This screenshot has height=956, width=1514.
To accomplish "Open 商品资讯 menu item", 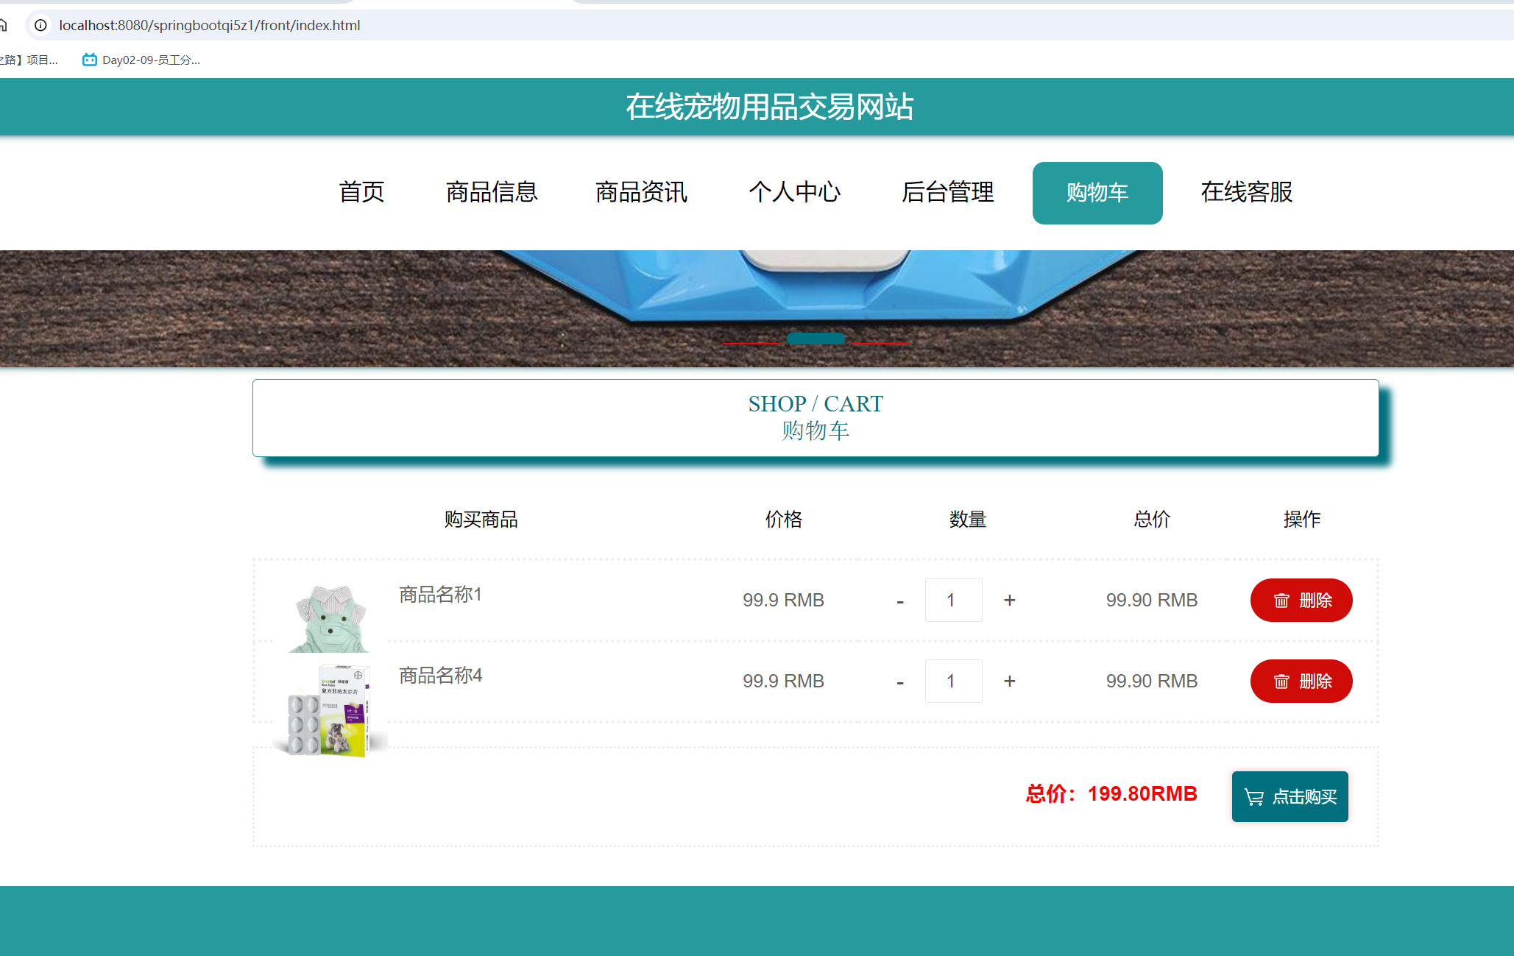I will coord(641,192).
